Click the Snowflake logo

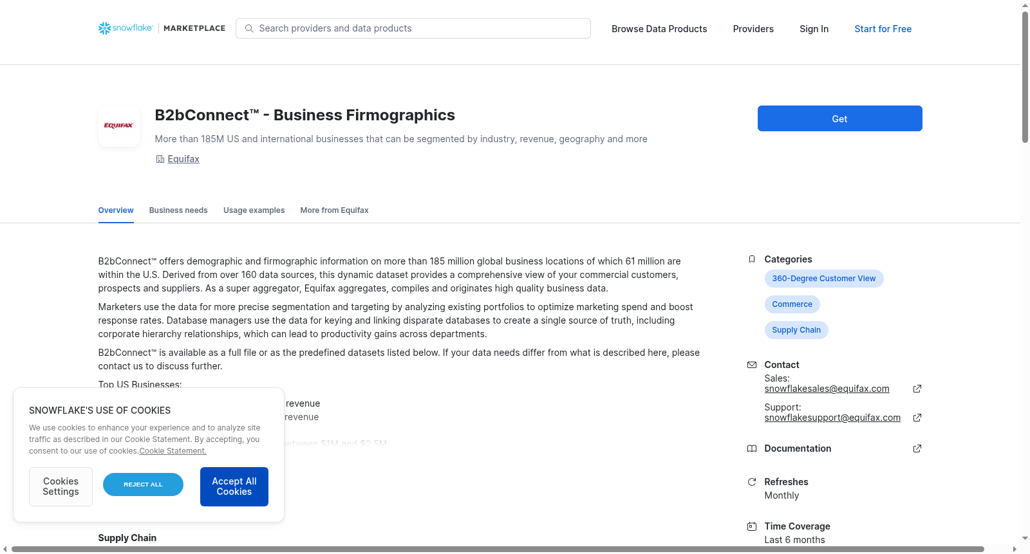[x=126, y=28]
